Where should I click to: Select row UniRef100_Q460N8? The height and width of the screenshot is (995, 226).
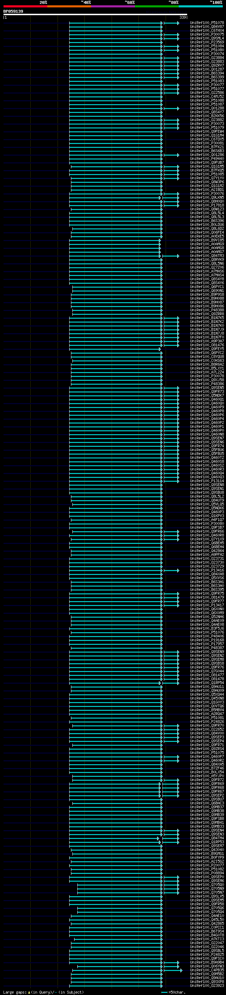(207, 434)
